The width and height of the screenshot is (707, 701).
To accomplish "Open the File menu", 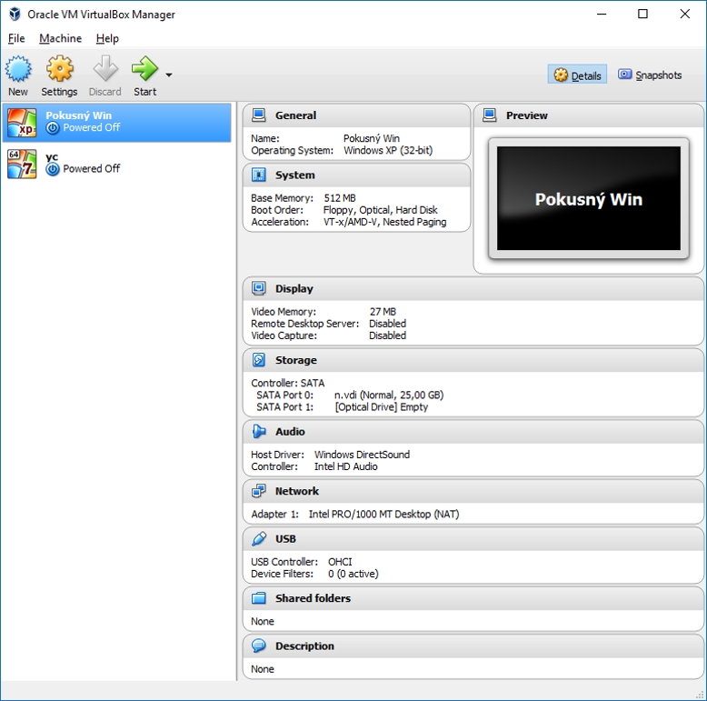I will click(x=16, y=38).
